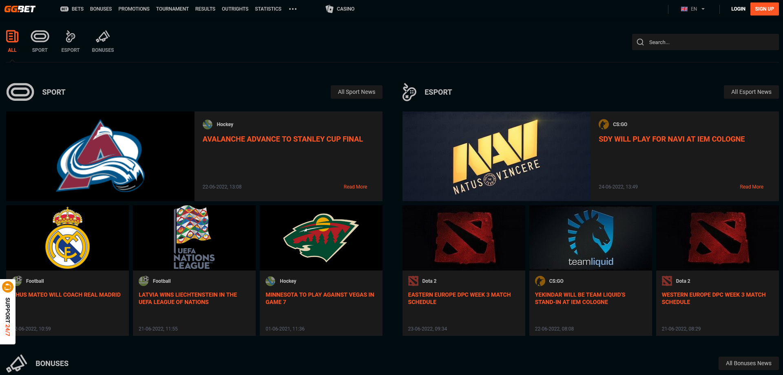Screen dimensions: 783x375
Task: Click the CS:GO icon on YEKINDAR article
Action: [x=540, y=281]
